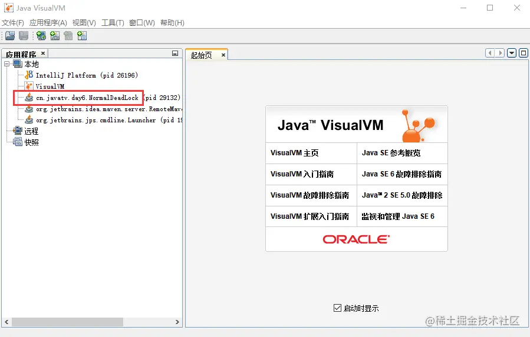Image resolution: width=530 pixels, height=337 pixels.
Task: Click the scrollbar left arrow in tree panel
Action: click(6, 322)
